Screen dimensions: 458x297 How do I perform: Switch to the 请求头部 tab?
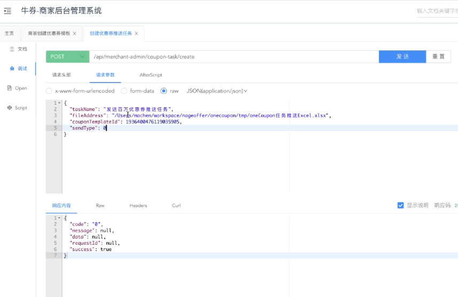[x=61, y=75]
